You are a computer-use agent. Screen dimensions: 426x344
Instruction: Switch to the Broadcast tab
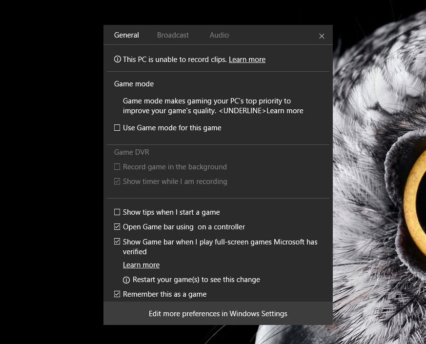pyautogui.click(x=173, y=35)
